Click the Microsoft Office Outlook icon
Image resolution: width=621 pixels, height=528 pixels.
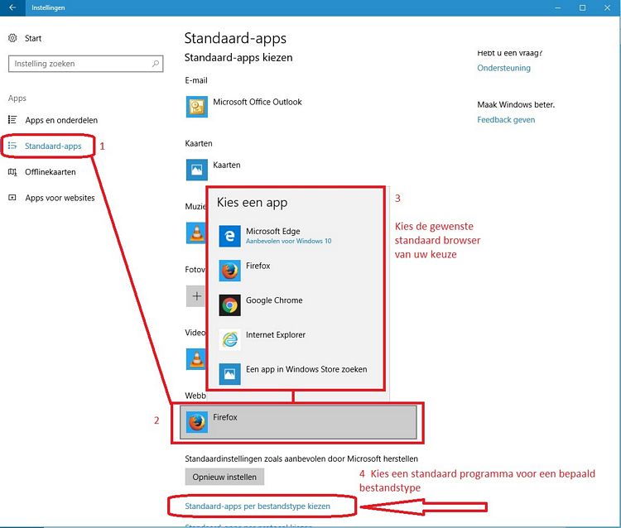(x=197, y=107)
